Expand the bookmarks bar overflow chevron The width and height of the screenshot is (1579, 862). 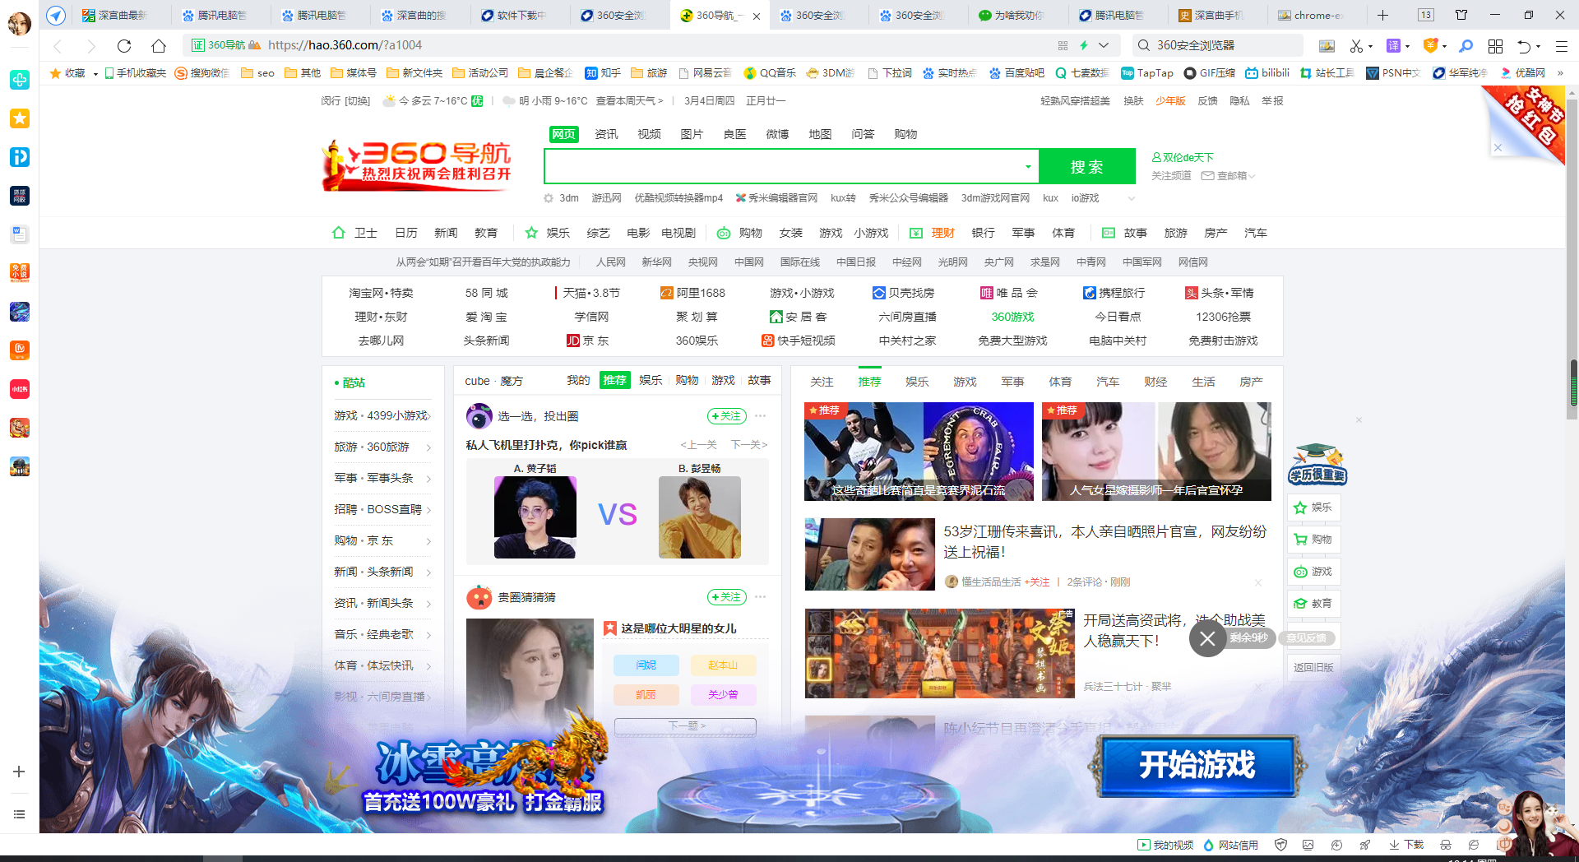coord(1560,73)
